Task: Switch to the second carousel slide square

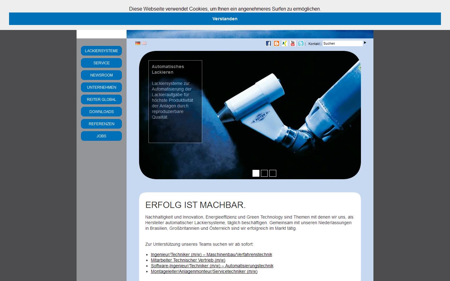Action: (264, 173)
